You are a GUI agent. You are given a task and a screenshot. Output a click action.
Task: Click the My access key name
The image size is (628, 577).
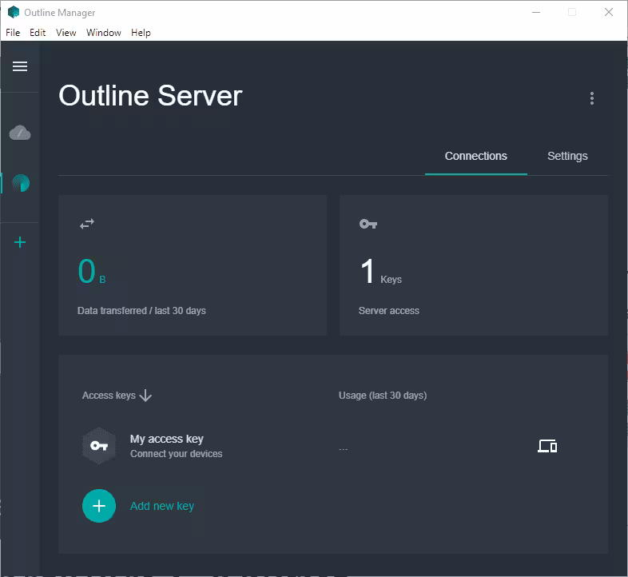(167, 439)
